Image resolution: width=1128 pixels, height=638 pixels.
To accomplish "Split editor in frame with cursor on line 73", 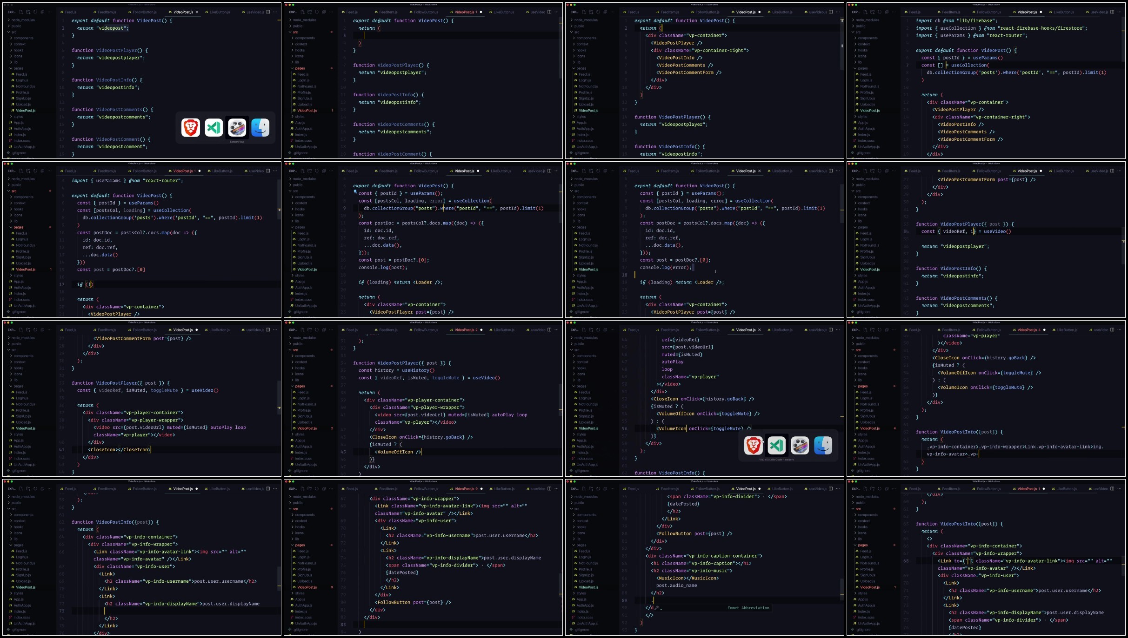I will click(x=268, y=489).
